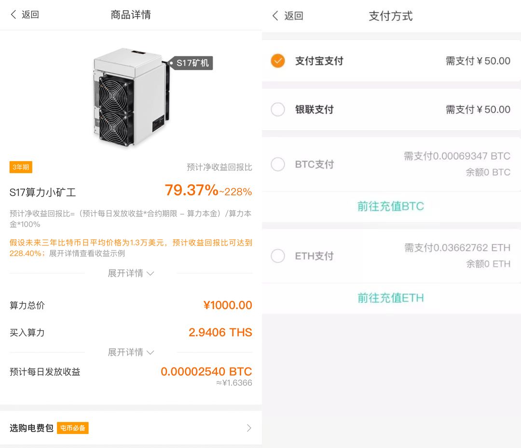521x448 pixels.
Task: Expand 展开详情 below 买入算力
Action: tap(131, 352)
